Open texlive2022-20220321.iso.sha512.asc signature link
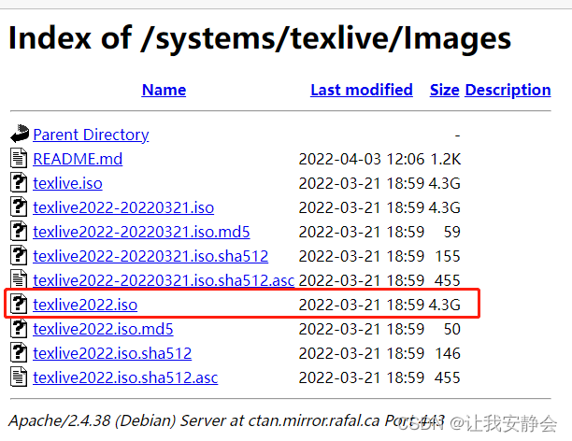Screen dimensions: 572x441 (164, 280)
